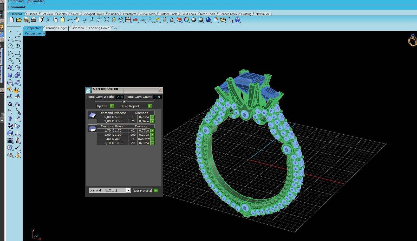Select the Rectangle tool in the sidebar
Viewport: 417px width, 241px height.
pyautogui.click(x=17, y=53)
